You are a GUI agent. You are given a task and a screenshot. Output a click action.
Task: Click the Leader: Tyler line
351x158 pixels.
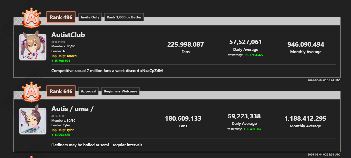61,125
